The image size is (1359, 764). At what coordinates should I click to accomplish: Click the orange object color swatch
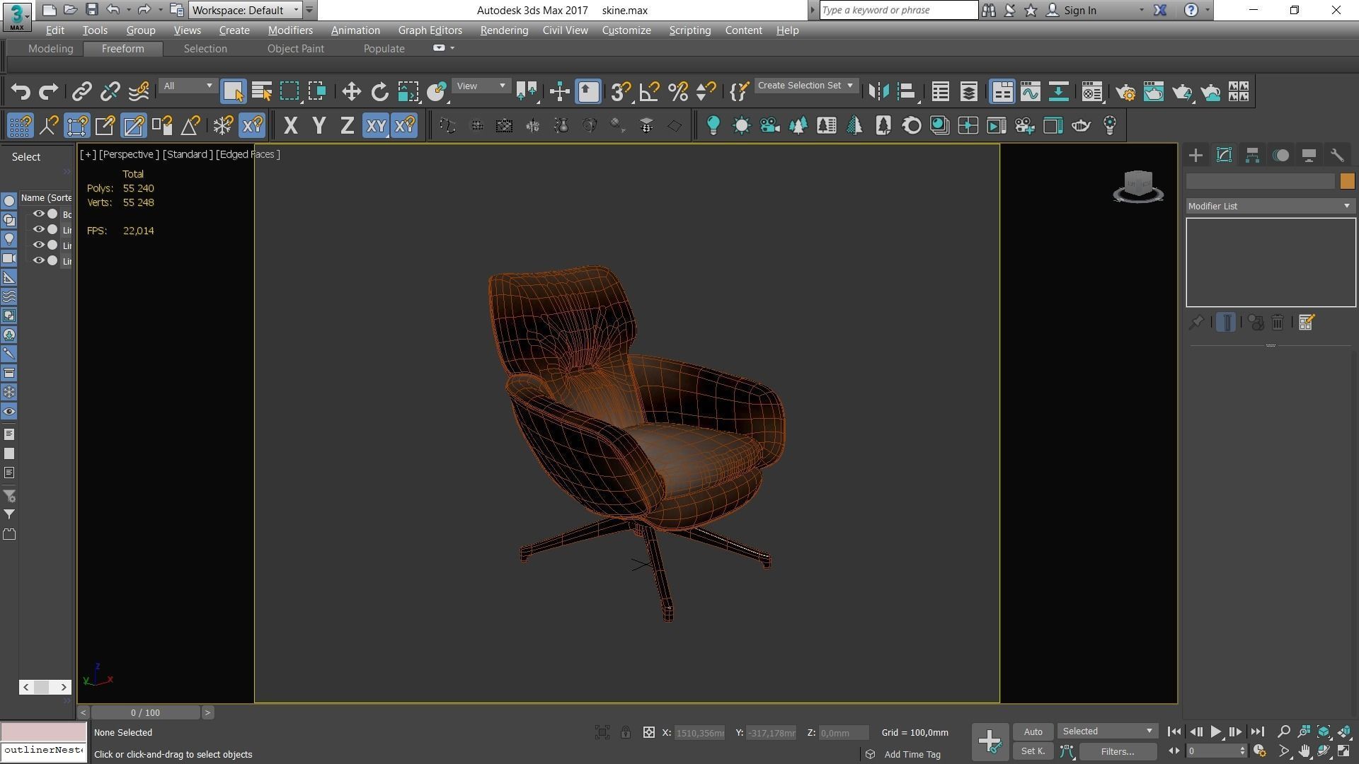[x=1347, y=181]
